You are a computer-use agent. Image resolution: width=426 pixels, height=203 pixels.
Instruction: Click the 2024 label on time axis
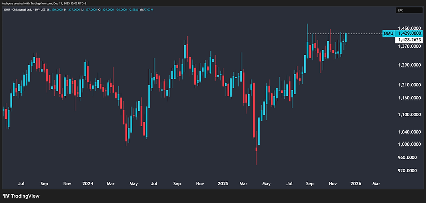(x=88, y=184)
